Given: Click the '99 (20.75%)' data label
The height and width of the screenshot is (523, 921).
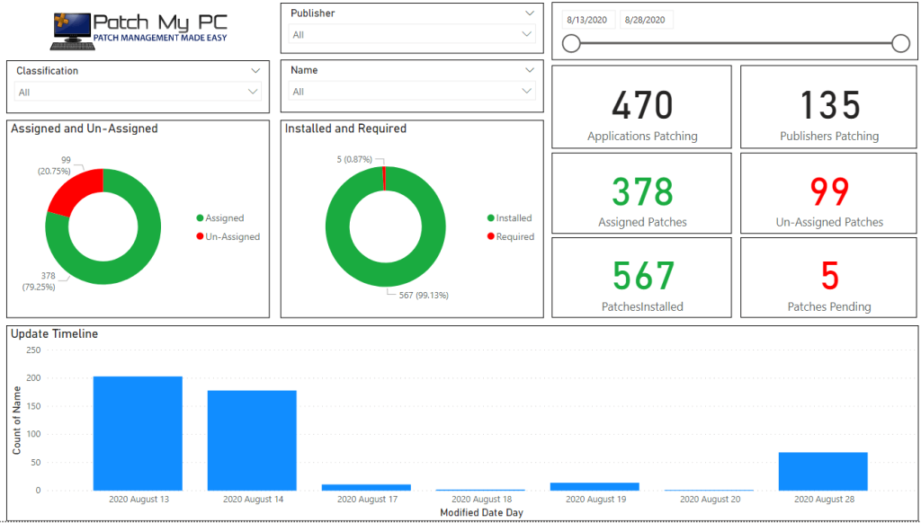Looking at the screenshot, I should click(x=57, y=165).
